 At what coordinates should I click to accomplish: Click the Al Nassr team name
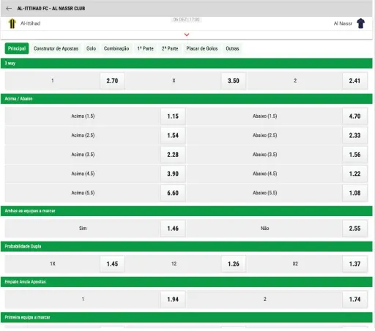tap(343, 23)
